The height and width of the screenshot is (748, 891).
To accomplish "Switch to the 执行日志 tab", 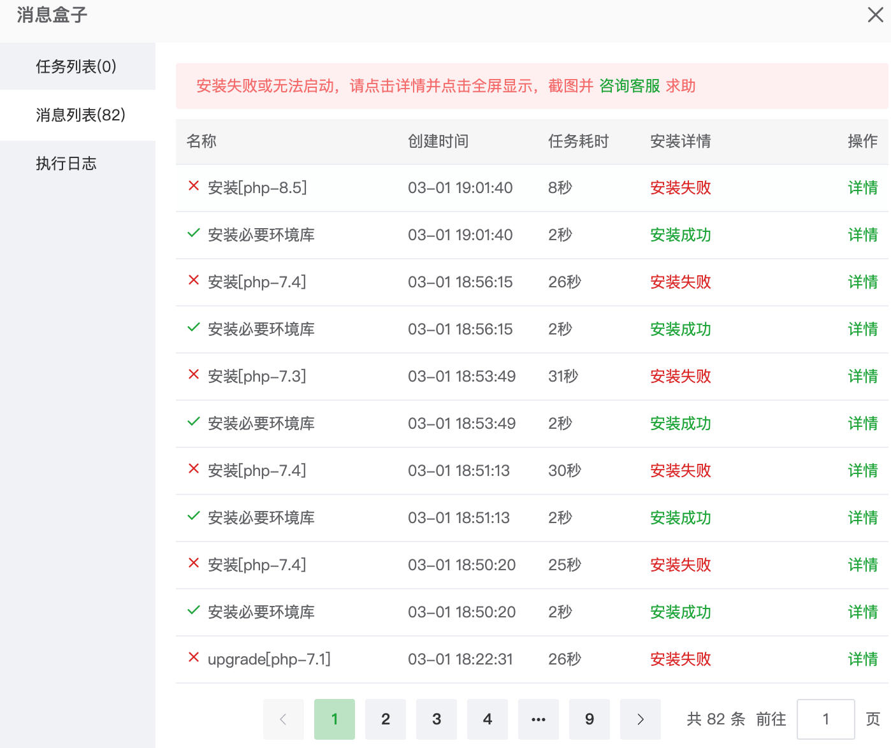I will point(66,164).
